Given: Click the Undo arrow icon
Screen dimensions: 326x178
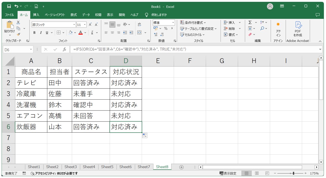Looking at the screenshot, I should [17, 6].
